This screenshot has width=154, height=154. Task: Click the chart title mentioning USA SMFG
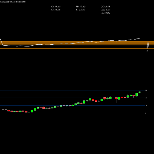tap(13, 2)
